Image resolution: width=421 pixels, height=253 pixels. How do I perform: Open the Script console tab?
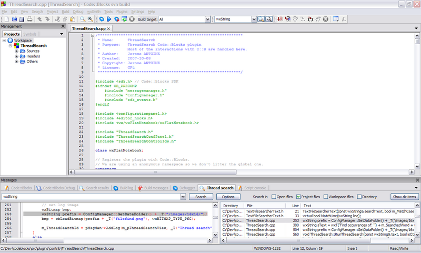[x=252, y=188]
